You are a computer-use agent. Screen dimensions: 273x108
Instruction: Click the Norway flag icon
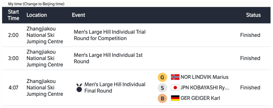tap(175, 77)
